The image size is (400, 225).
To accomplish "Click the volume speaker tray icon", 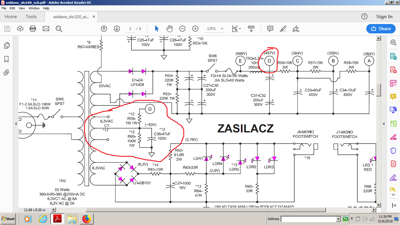I will (x=365, y=219).
